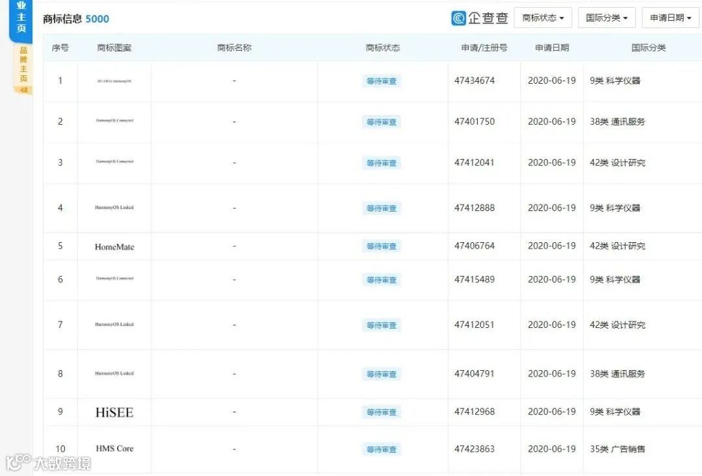Click the 等待审查 badge in the HiSEE row
Viewport: 702px width, 476px height.
pyautogui.click(x=382, y=412)
